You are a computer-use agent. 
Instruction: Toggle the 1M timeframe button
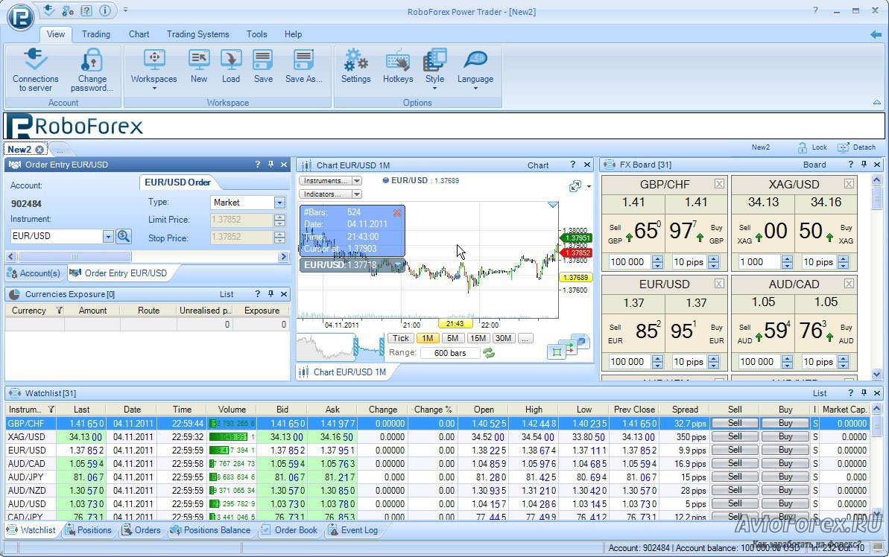pos(428,338)
